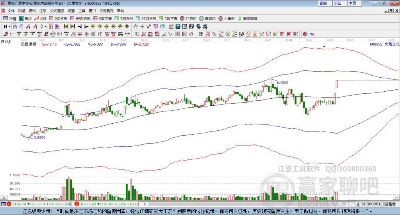Step chart forward with black right arrow
Viewport: 400px width, 215px height.
86,27
